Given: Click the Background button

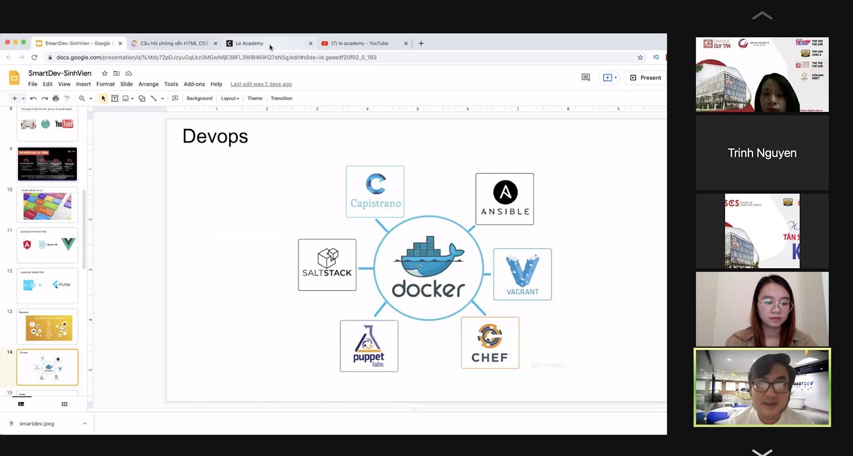Looking at the screenshot, I should tap(199, 98).
